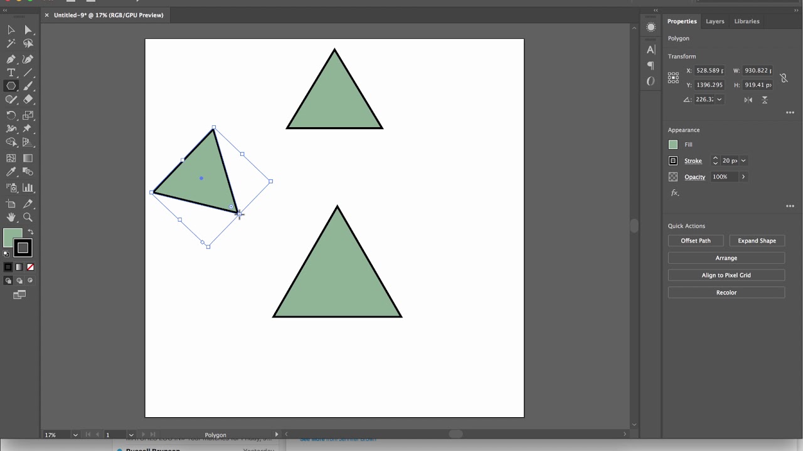
Task: Select the Mesh tool
Action: (x=11, y=158)
